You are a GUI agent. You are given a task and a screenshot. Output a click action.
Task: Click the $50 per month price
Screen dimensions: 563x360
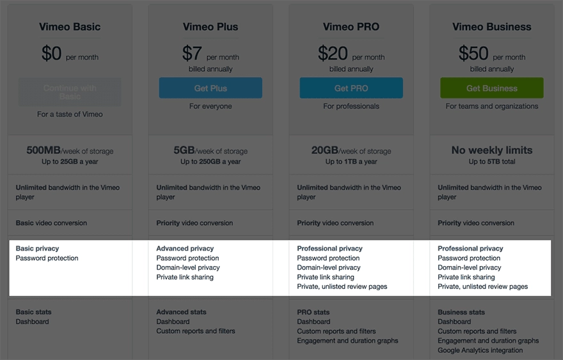click(x=491, y=54)
